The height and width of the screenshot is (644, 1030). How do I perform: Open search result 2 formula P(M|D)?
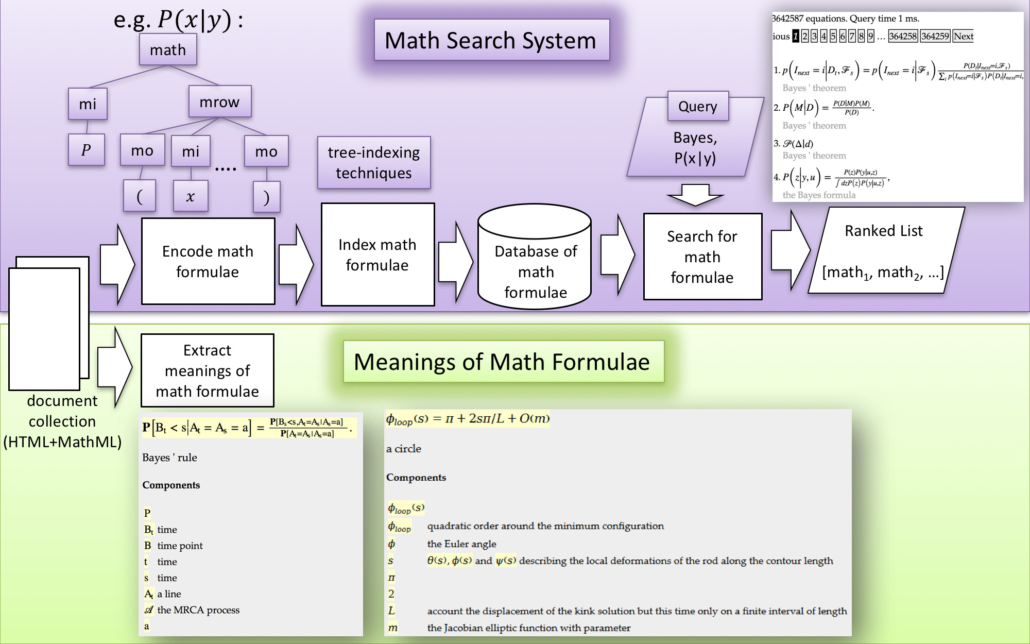pos(828,107)
